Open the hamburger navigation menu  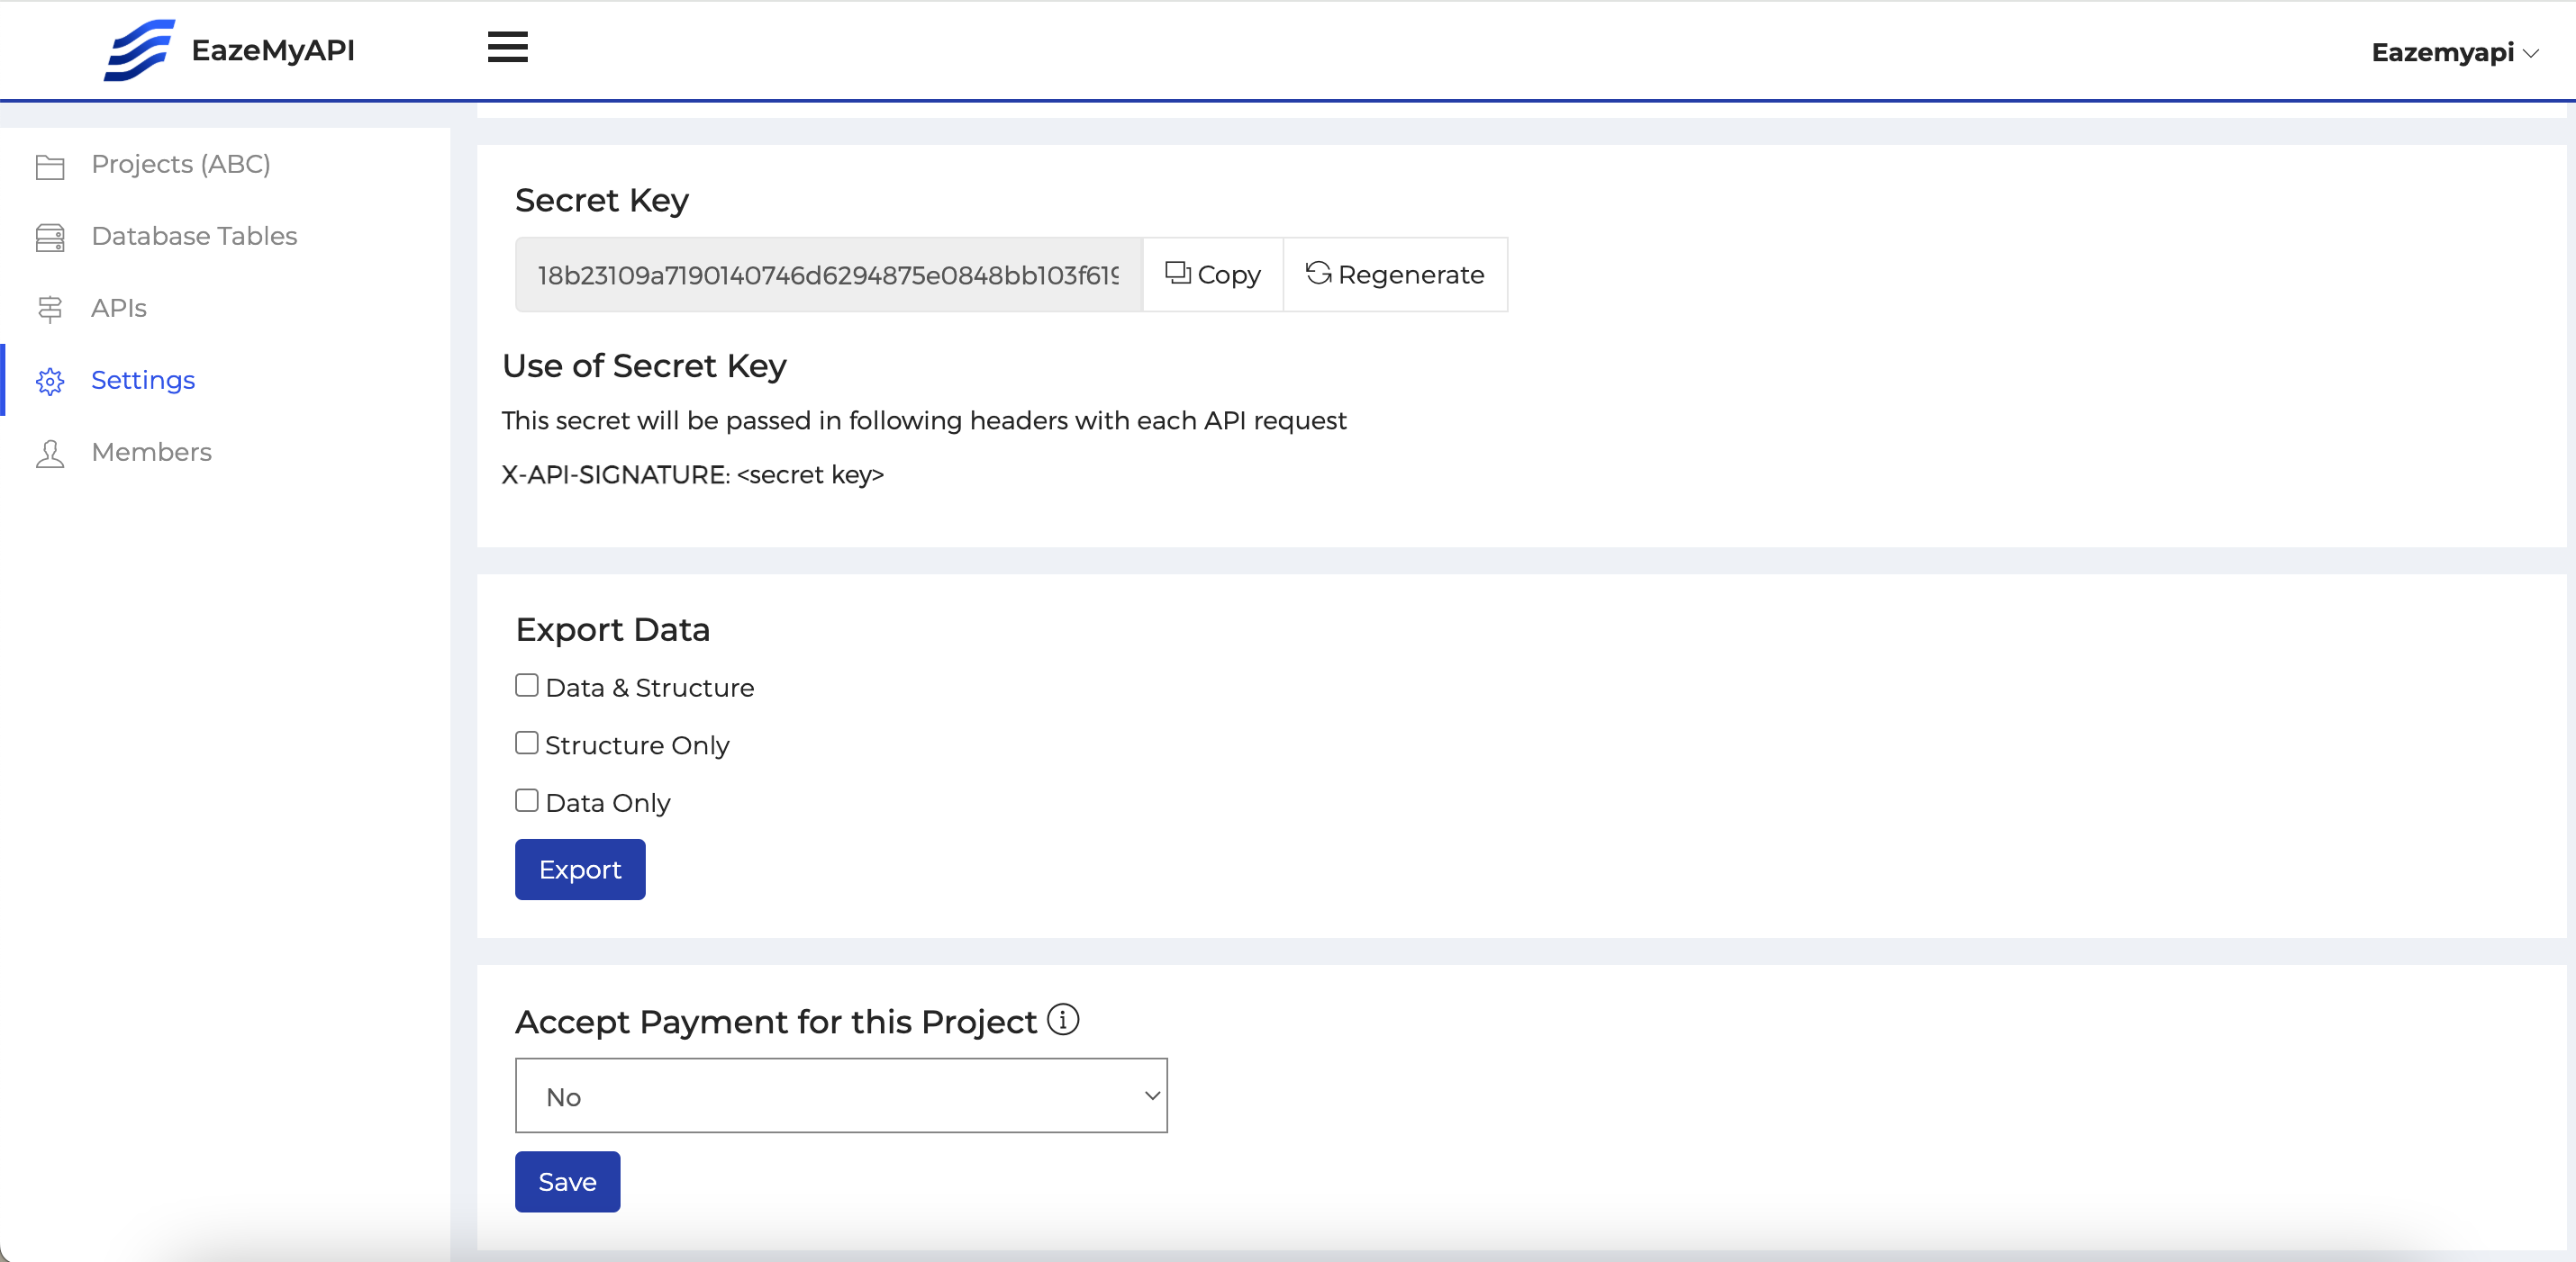tap(507, 47)
